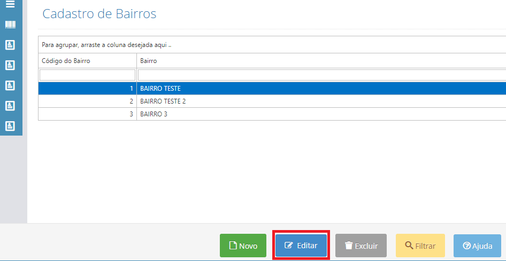
Task: Open Ajuda help button
Action: 477,246
